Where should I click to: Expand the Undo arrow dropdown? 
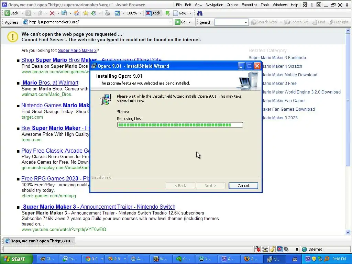click(70, 13)
